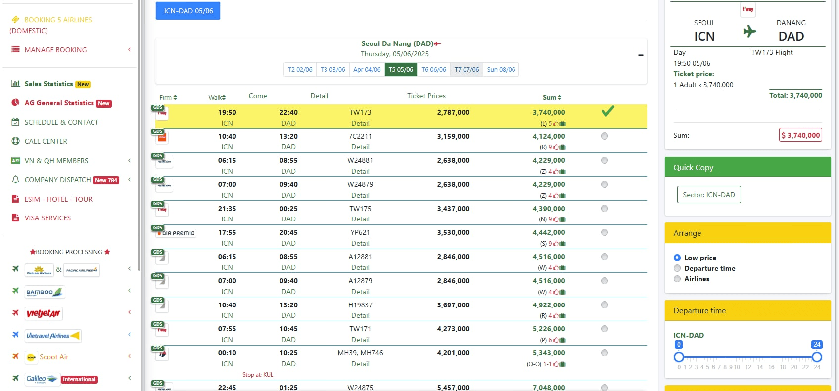Collapse the Seoul Da Nang panel with minus button
Viewport: 839px width, 391px height.
coord(641,55)
